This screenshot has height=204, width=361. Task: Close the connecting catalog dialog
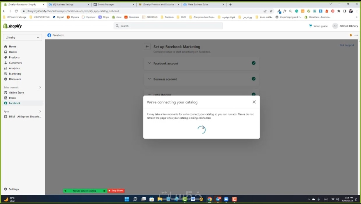(x=254, y=102)
